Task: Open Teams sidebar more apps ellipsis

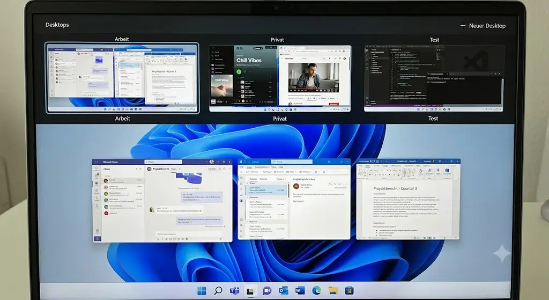Action: click(97, 214)
